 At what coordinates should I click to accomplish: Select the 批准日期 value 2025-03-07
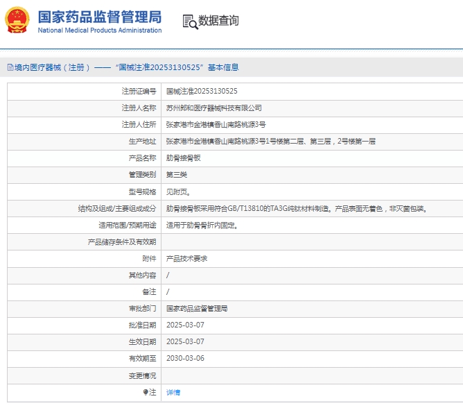(185, 325)
